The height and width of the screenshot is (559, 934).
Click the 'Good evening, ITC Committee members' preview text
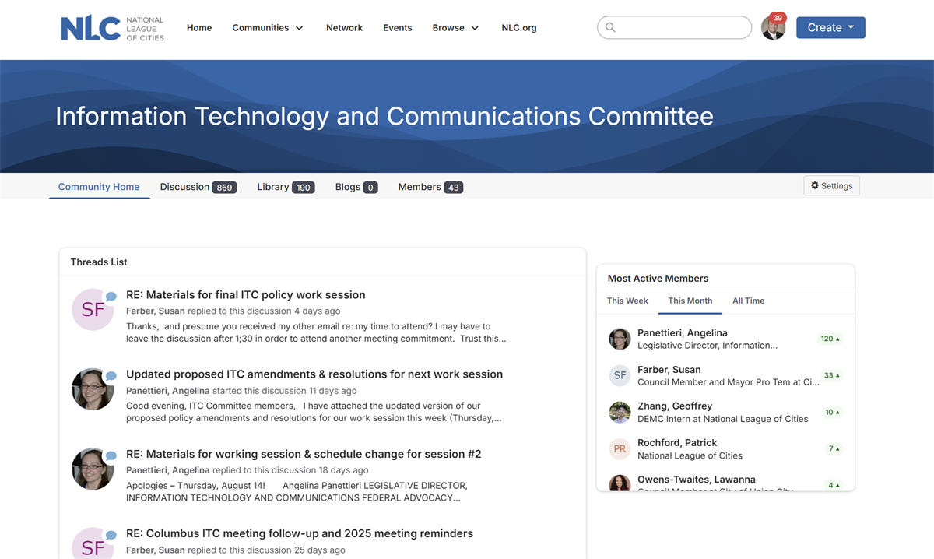(x=314, y=412)
